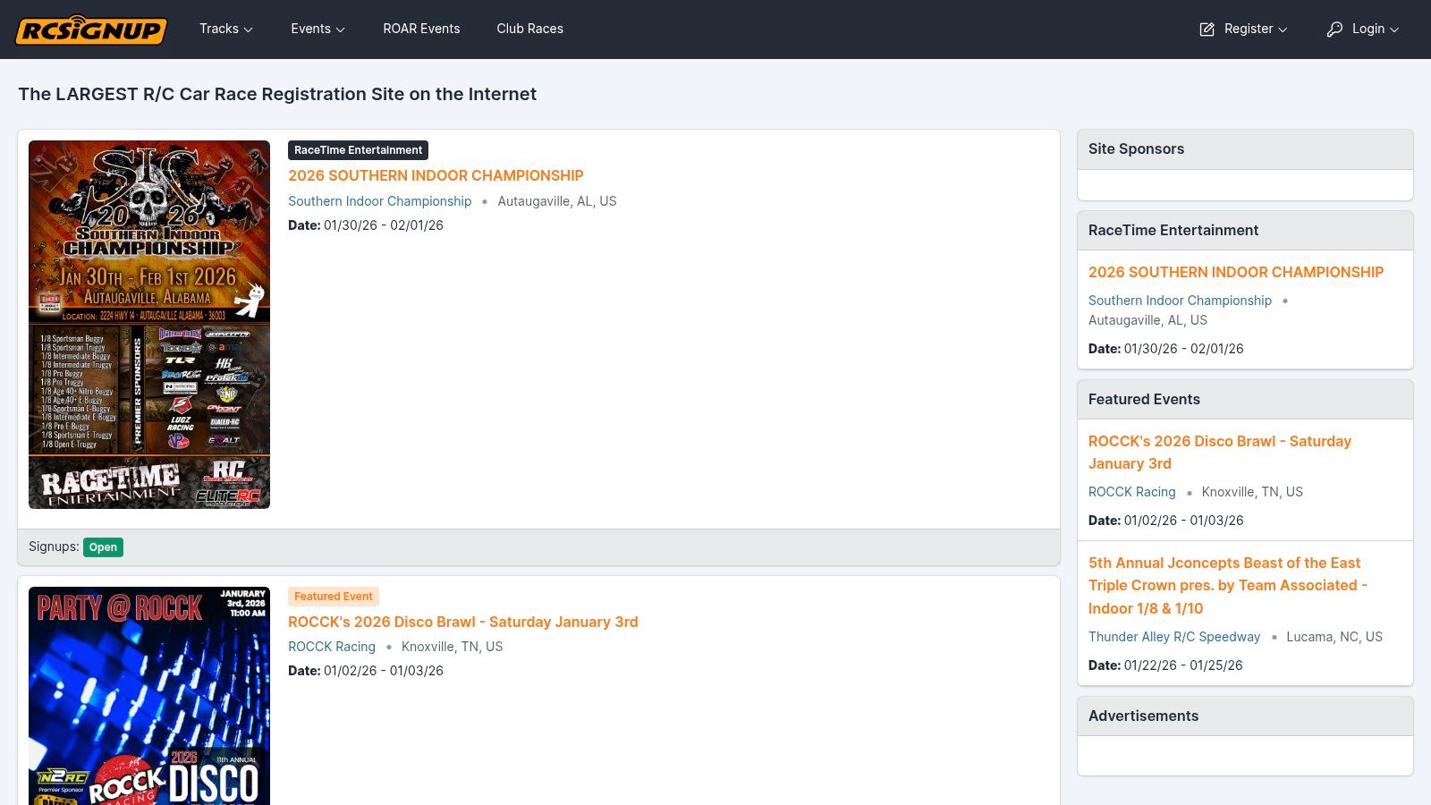
Task: Click the Open signups status badge
Action: (103, 547)
